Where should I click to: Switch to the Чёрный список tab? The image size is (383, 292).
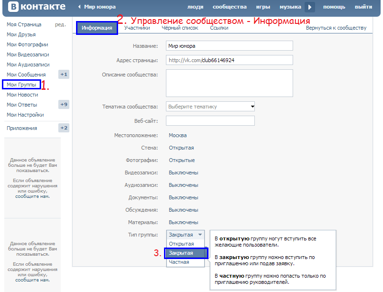click(x=180, y=28)
